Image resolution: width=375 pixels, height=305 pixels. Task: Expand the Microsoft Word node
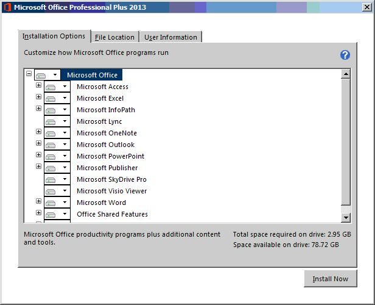[x=38, y=201]
